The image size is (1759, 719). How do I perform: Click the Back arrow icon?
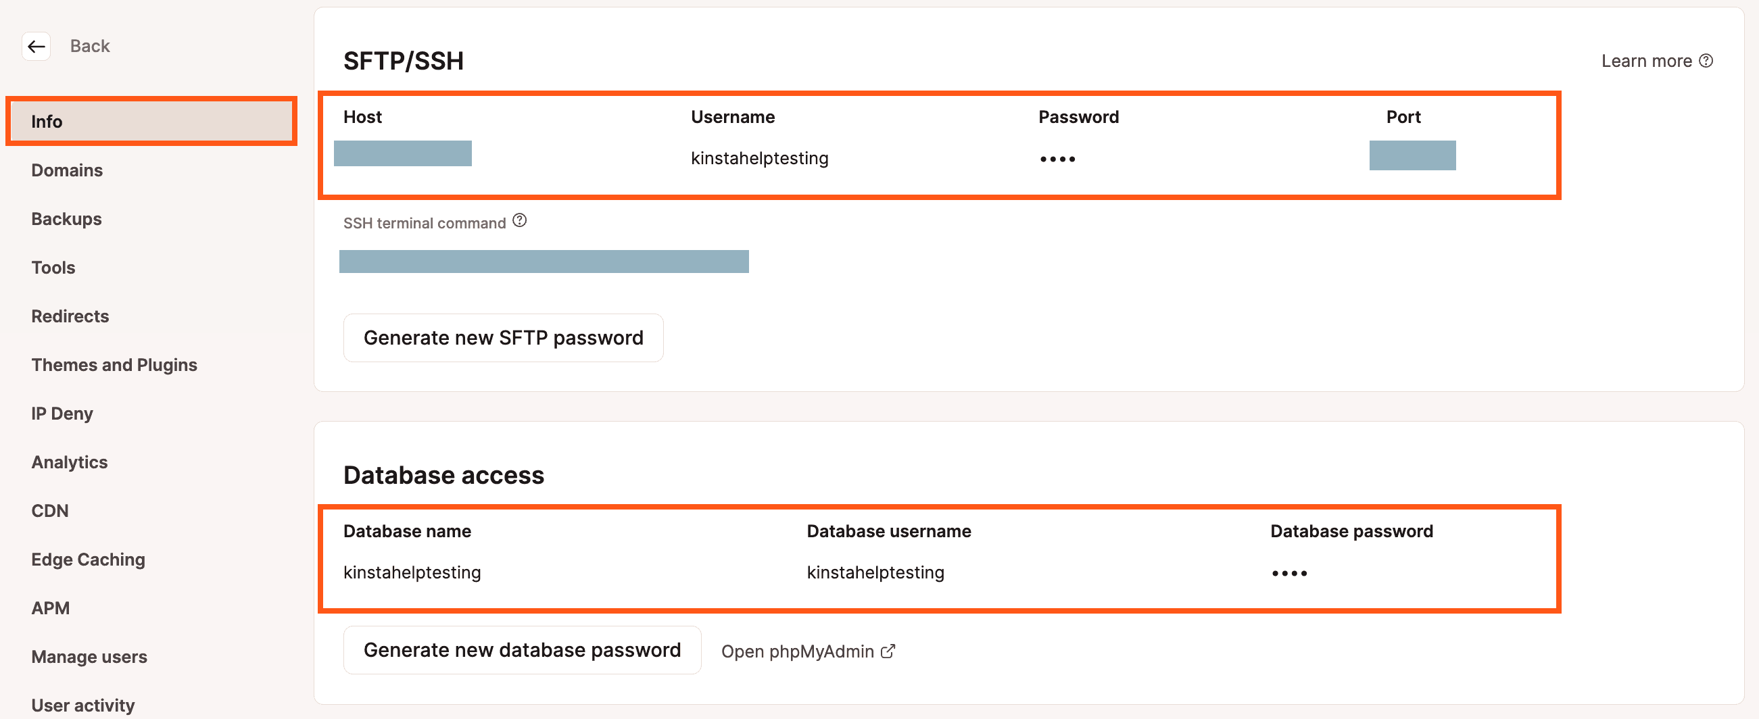[36, 46]
